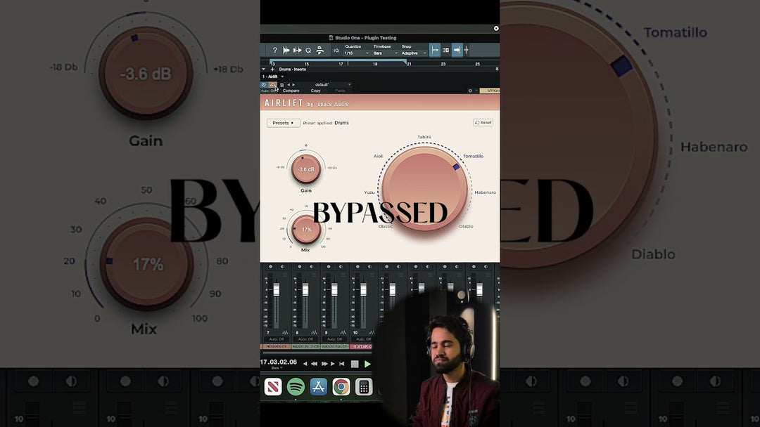This screenshot has height=427, width=760.
Task: Click the circle icon atop channel 7
Action: (270, 266)
